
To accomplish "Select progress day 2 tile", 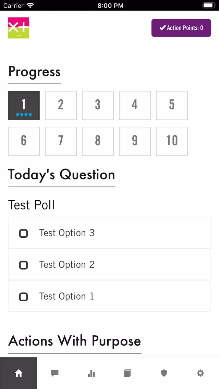I will pos(61,105).
